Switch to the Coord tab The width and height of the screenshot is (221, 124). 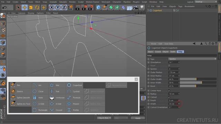158,52
